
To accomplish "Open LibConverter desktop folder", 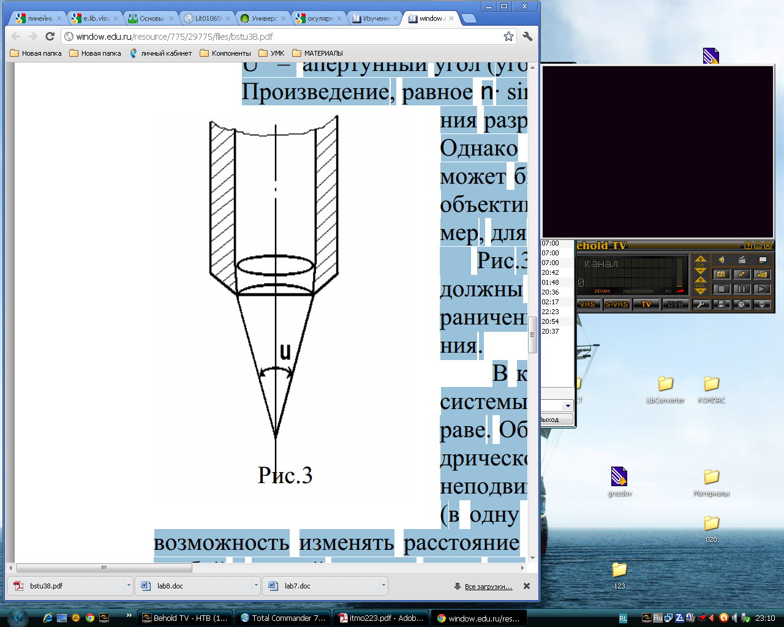I will click(x=665, y=389).
